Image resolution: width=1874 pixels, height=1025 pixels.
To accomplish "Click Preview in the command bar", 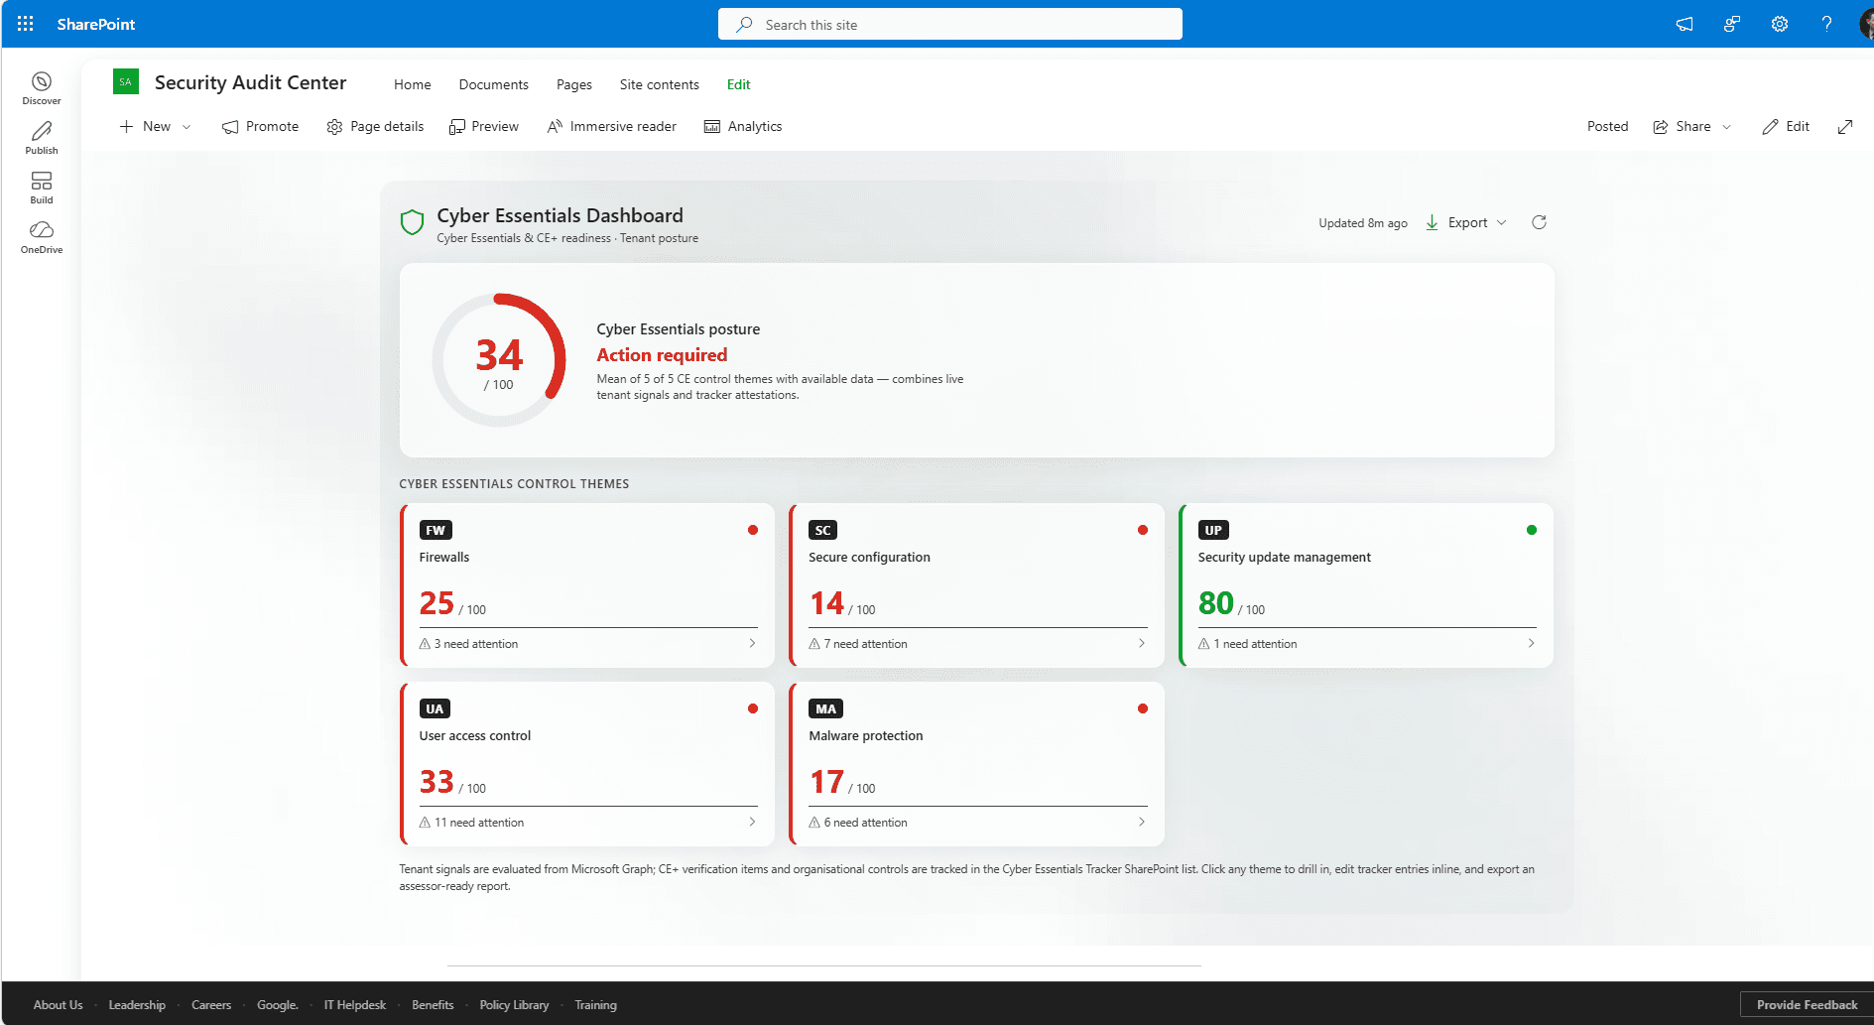I will pos(484,126).
